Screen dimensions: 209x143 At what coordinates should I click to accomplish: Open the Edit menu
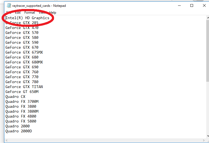[x=18, y=13]
